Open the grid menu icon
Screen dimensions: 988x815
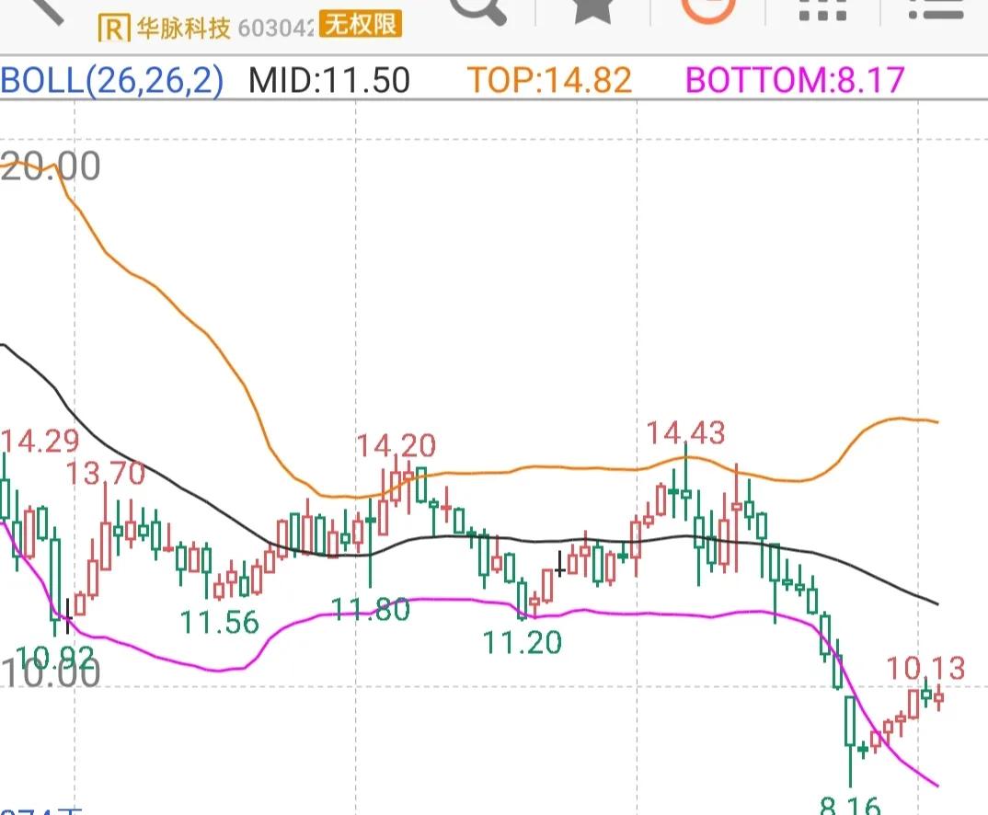[823, 11]
